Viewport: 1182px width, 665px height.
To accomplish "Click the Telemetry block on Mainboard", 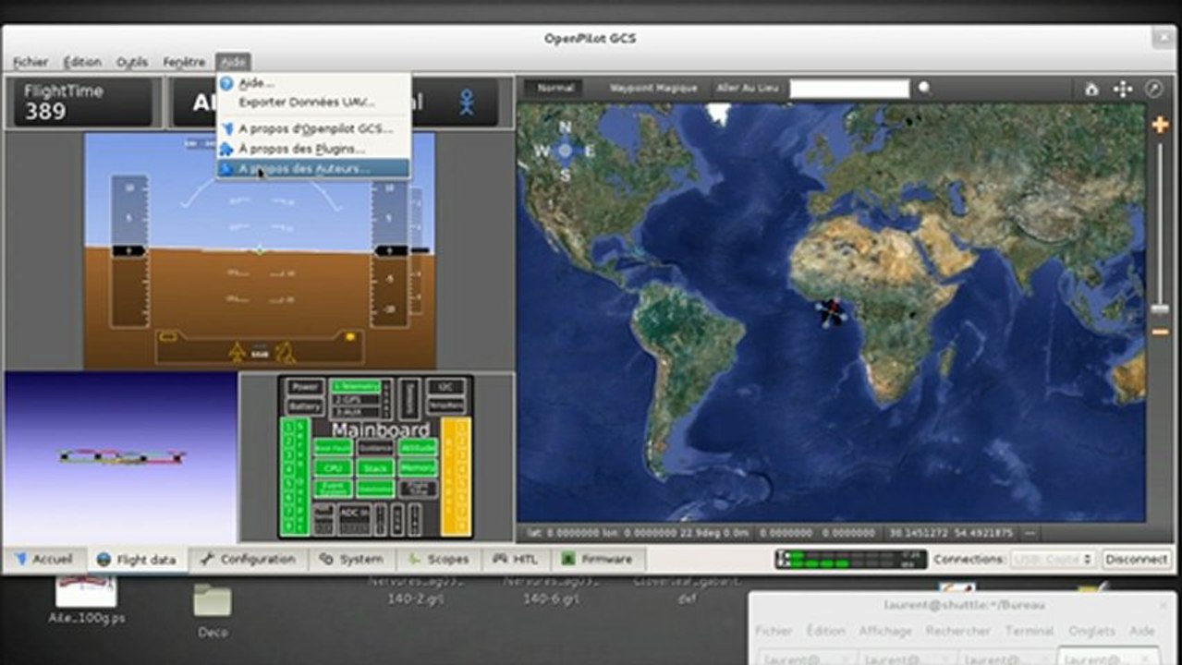I will [355, 386].
